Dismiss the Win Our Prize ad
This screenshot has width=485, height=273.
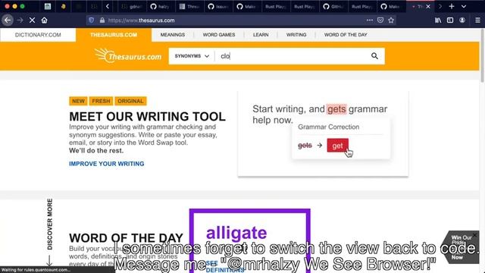(x=475, y=236)
